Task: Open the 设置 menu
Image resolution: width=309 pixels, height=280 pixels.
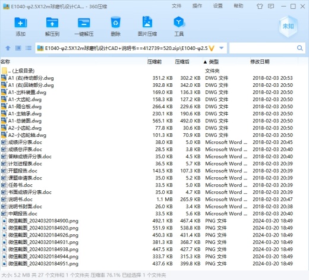Action: click(x=217, y=6)
